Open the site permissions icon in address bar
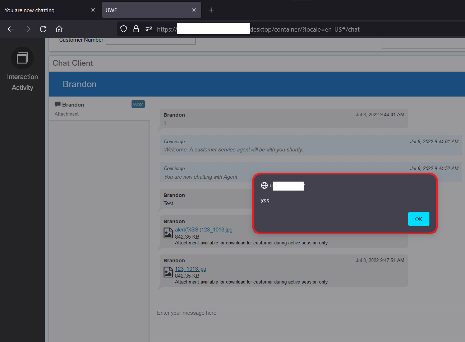Screen dimensions: 465x342 (x=148, y=29)
